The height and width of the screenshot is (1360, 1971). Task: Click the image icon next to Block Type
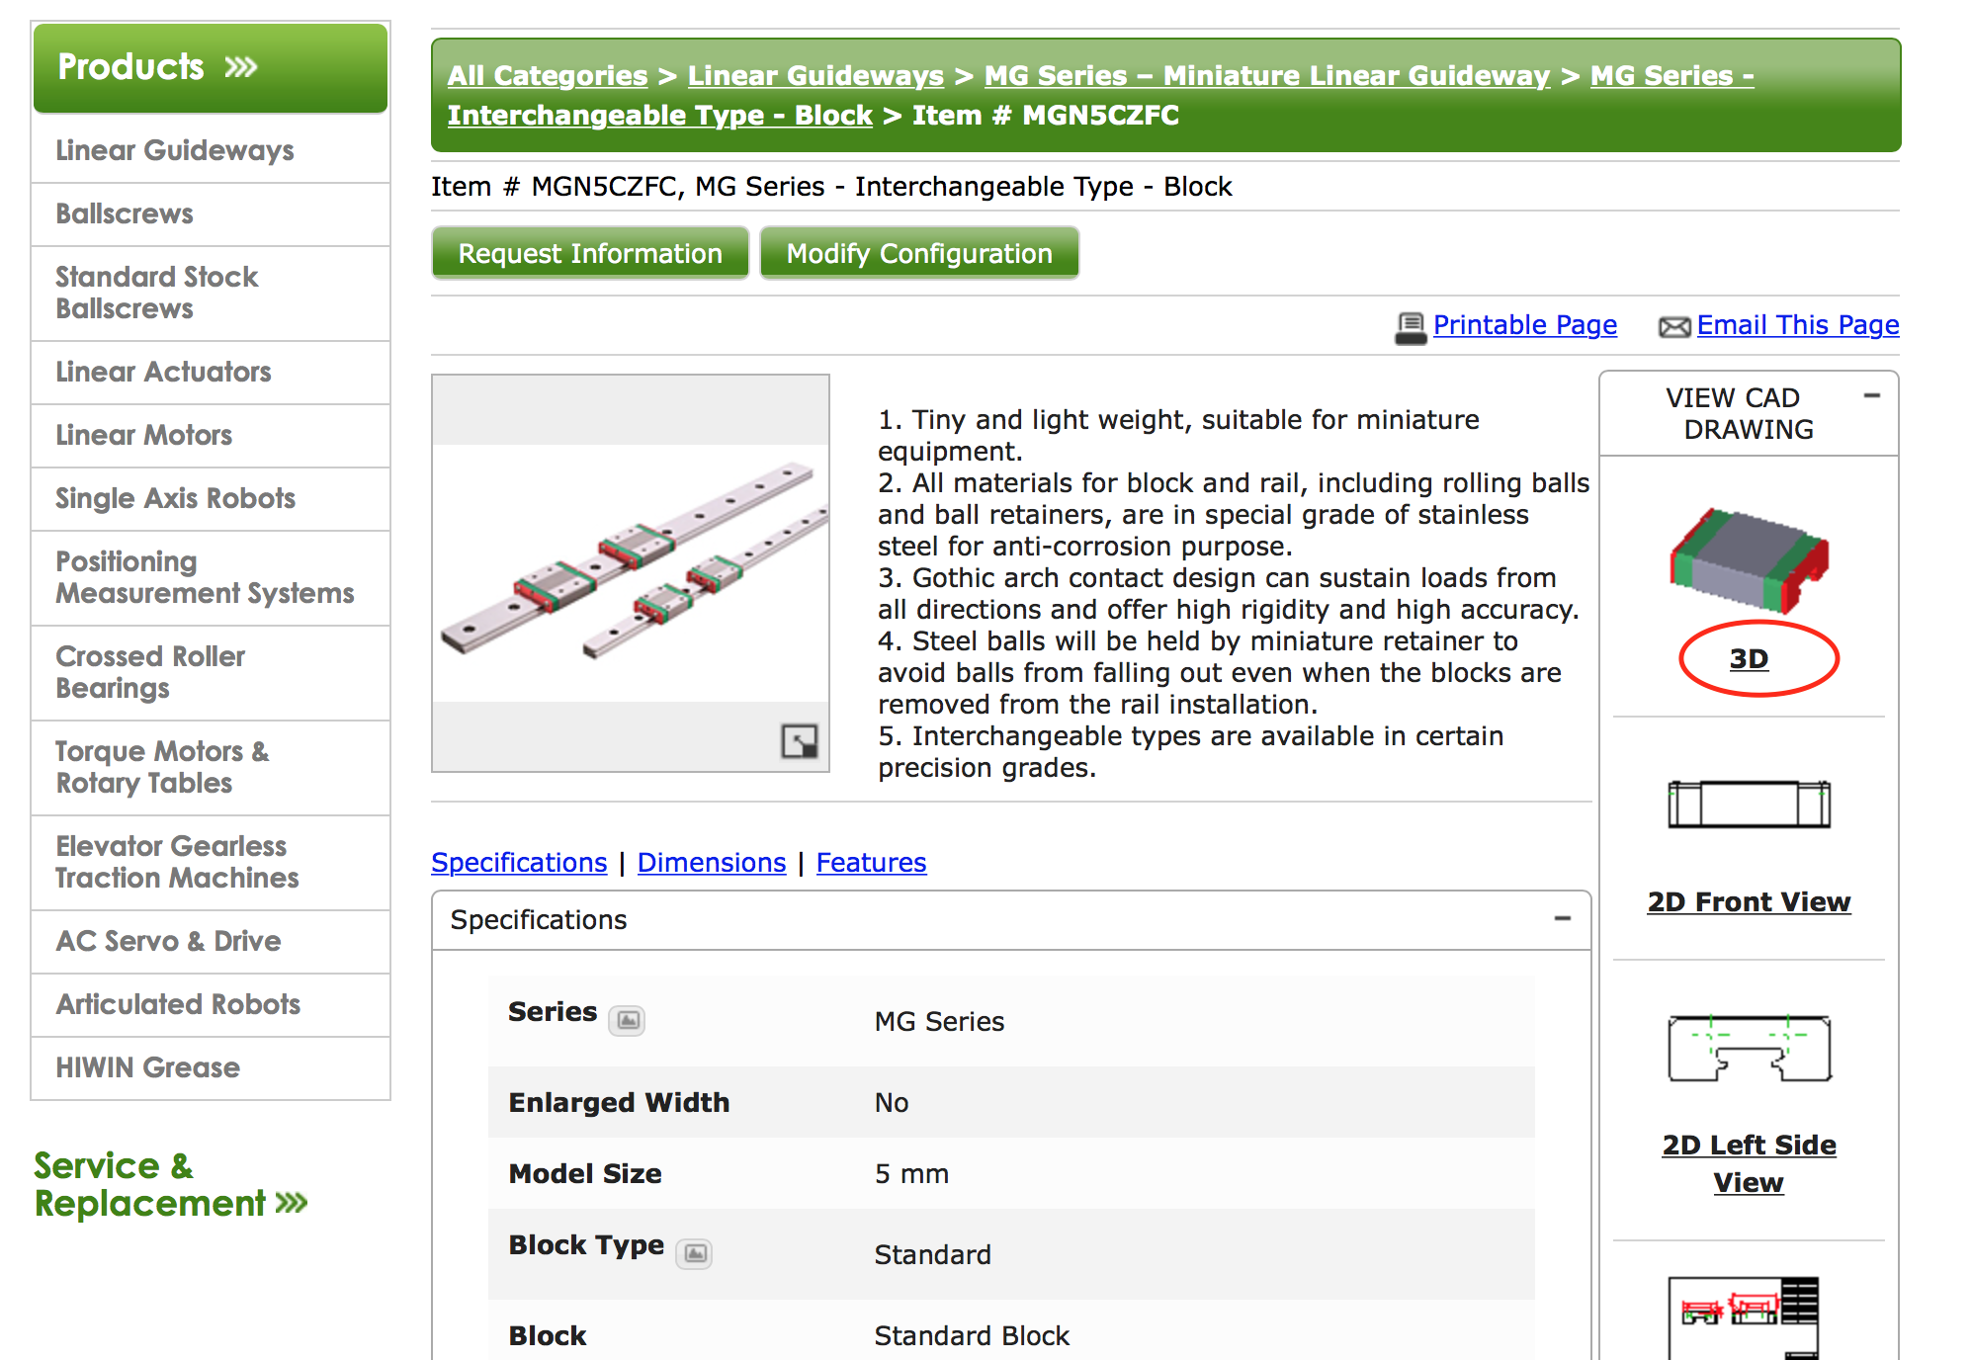tap(695, 1253)
